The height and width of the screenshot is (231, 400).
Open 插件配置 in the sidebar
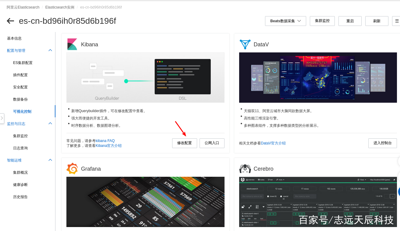(20, 75)
